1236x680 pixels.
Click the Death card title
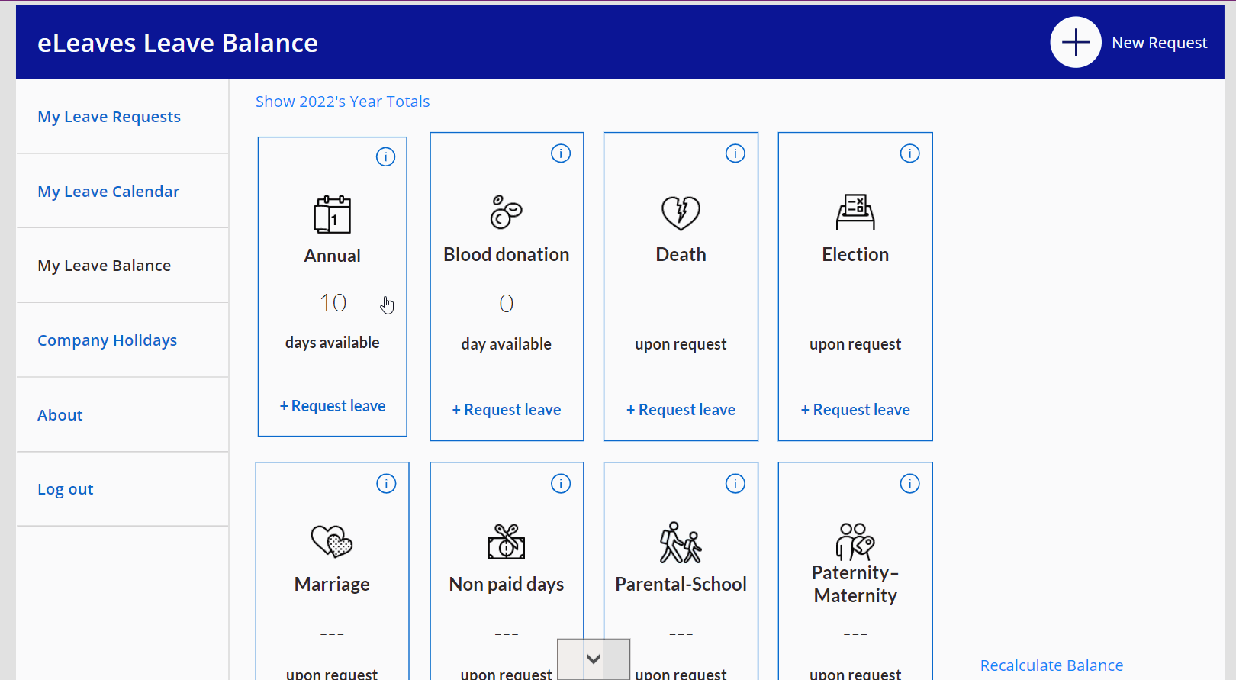click(x=681, y=254)
